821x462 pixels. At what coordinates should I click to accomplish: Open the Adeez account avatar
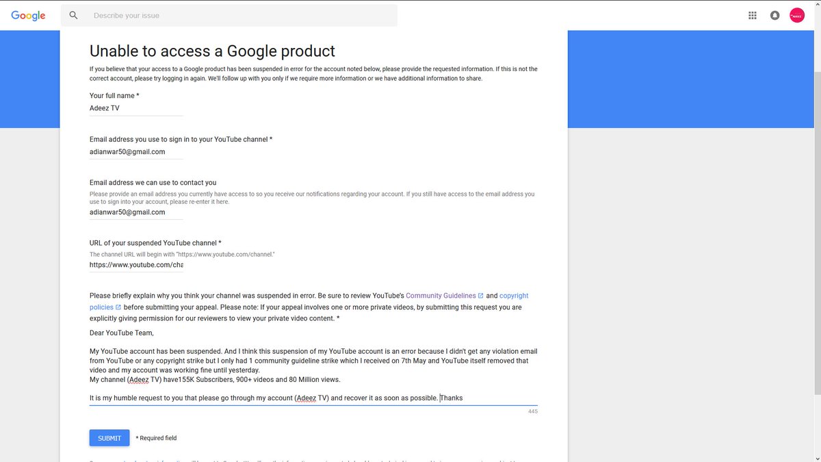tap(797, 15)
